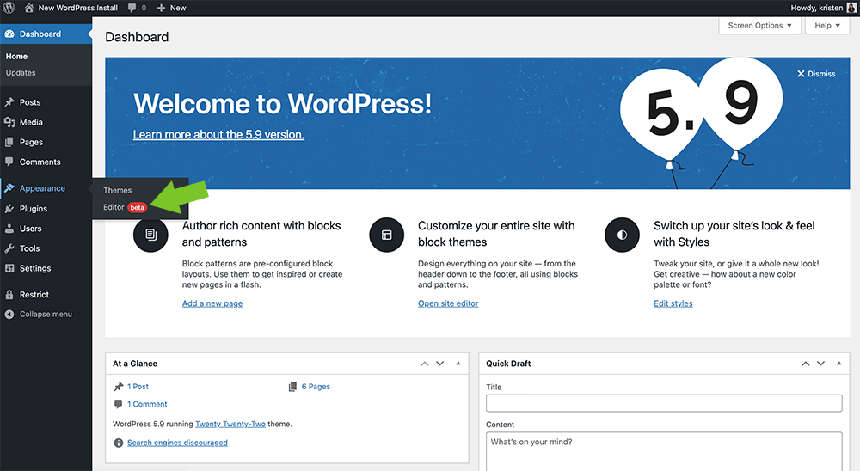Click the Comments icon in sidebar
The height and width of the screenshot is (471, 860).
[9, 162]
